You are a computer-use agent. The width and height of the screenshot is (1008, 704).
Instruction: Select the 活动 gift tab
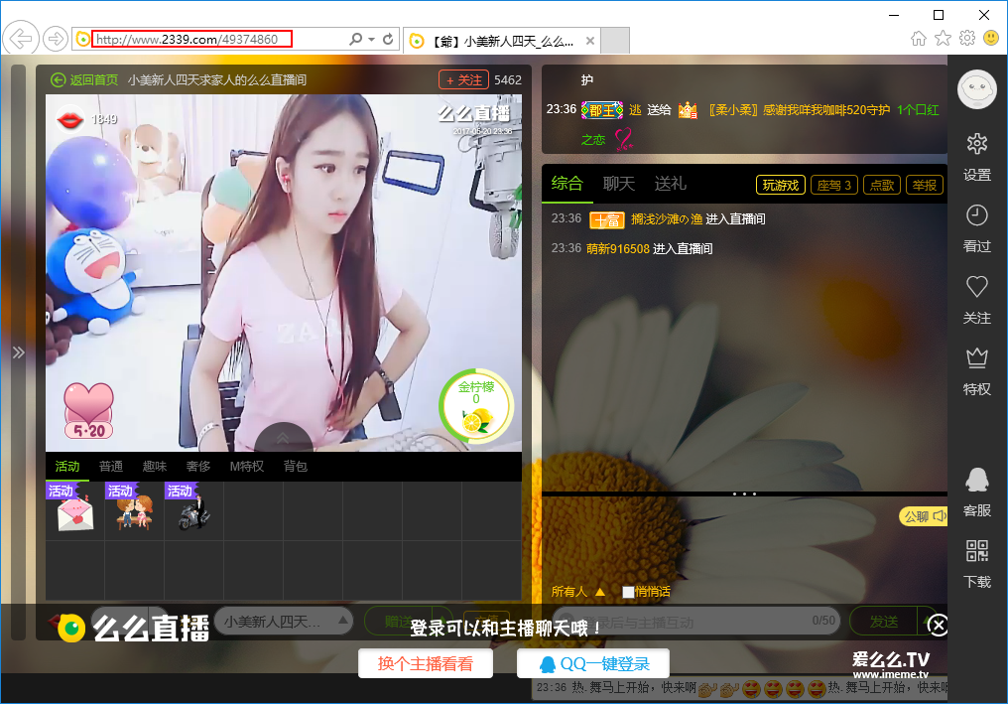pyautogui.click(x=66, y=466)
